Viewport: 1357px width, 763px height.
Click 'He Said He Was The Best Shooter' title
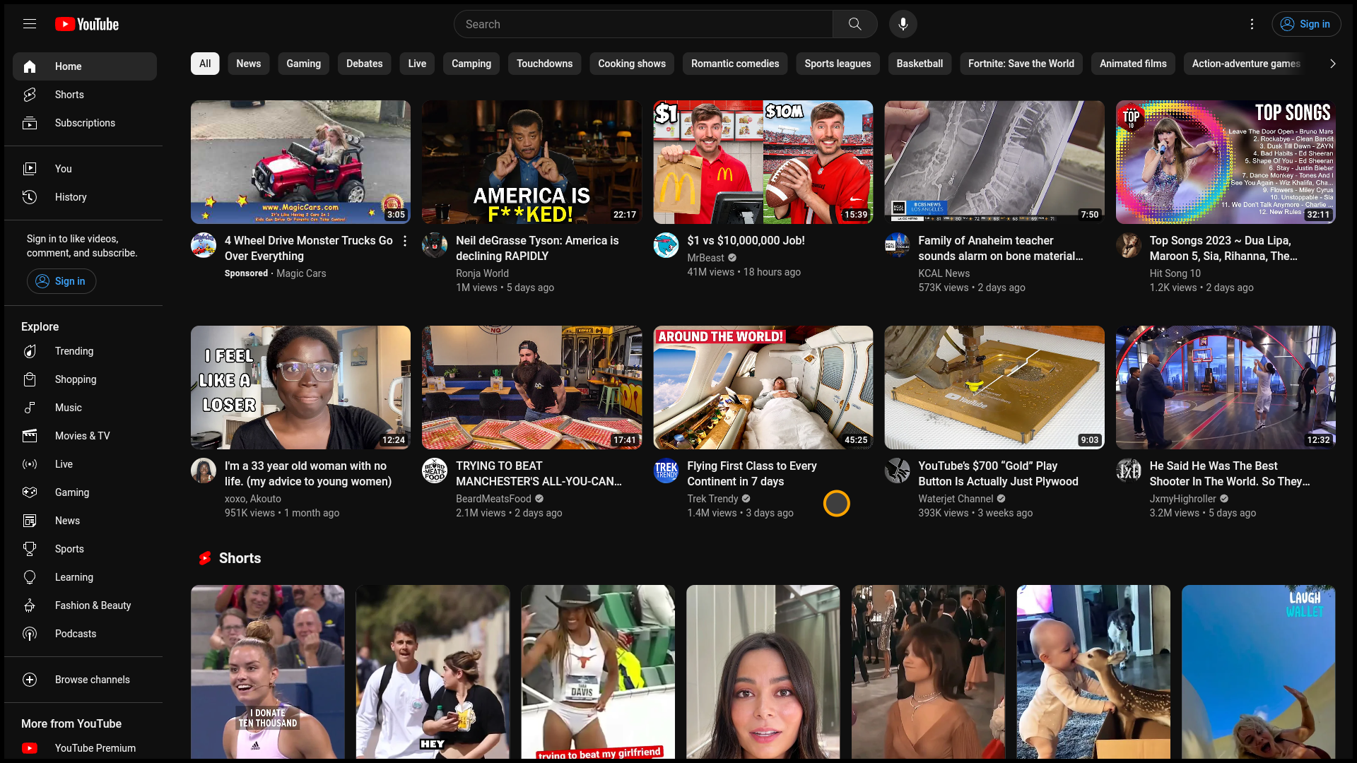pos(1230,474)
